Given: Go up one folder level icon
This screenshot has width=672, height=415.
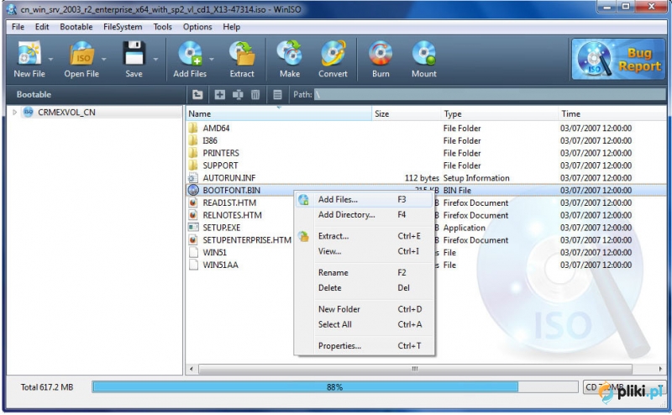Looking at the screenshot, I should pos(197,94).
